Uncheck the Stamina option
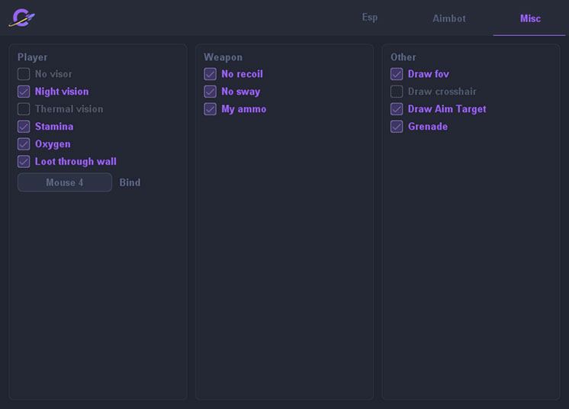This screenshot has height=409, width=569. (x=24, y=127)
